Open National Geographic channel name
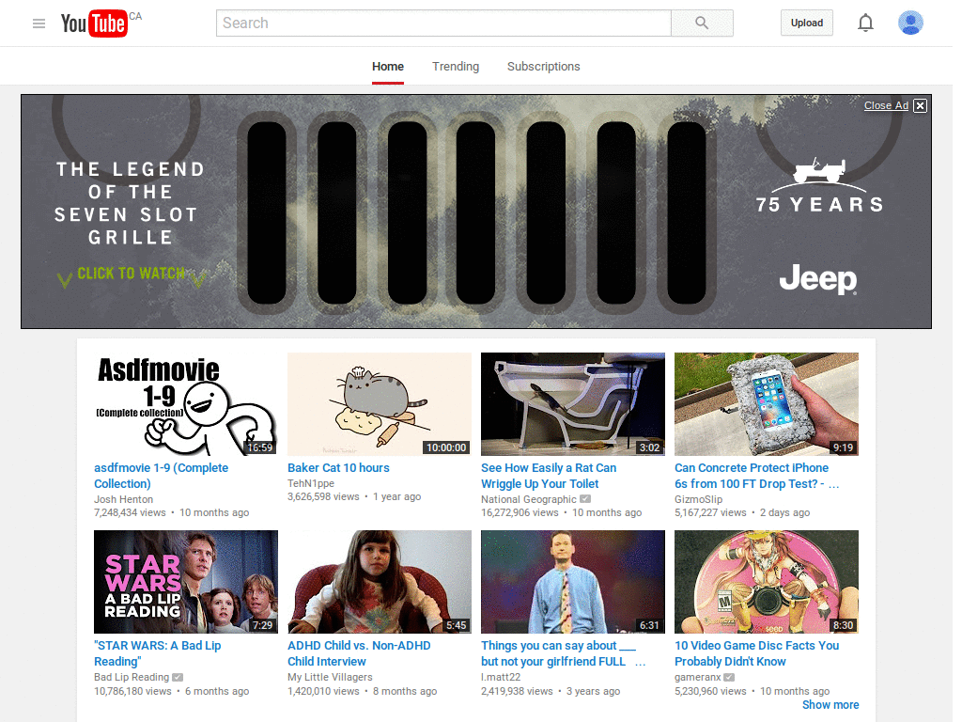Image resolution: width=962 pixels, height=722 pixels. point(529,500)
